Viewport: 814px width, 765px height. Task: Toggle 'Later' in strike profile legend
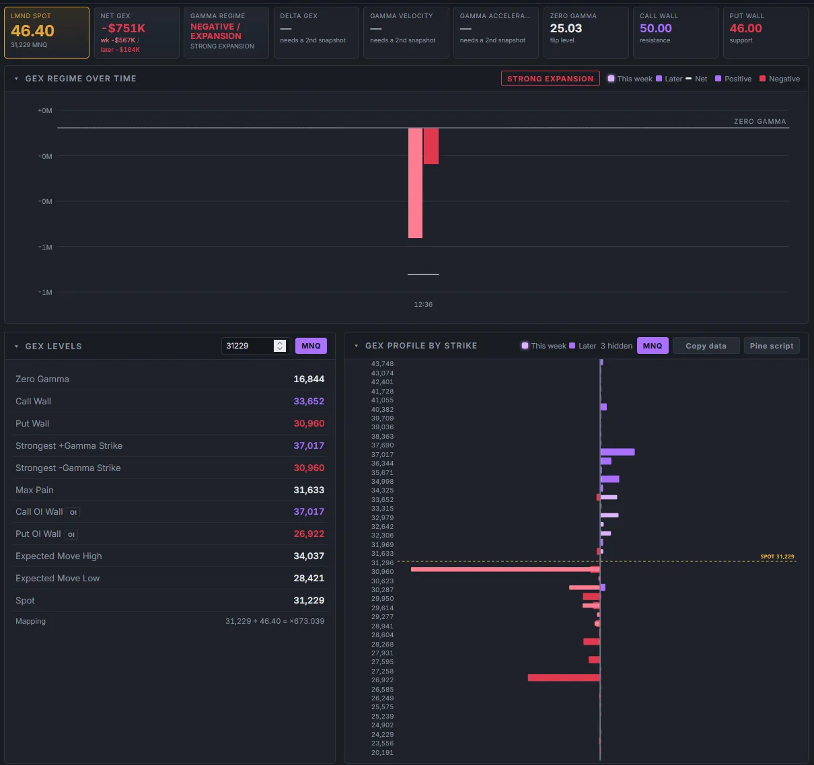[x=583, y=346]
